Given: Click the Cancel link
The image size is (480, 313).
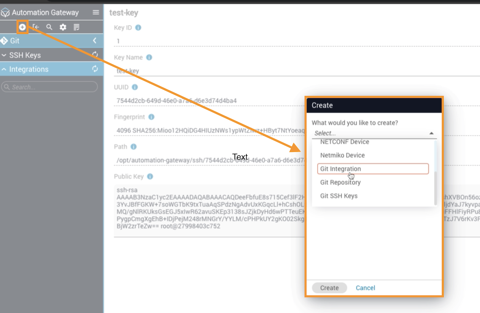Looking at the screenshot, I should [x=365, y=288].
